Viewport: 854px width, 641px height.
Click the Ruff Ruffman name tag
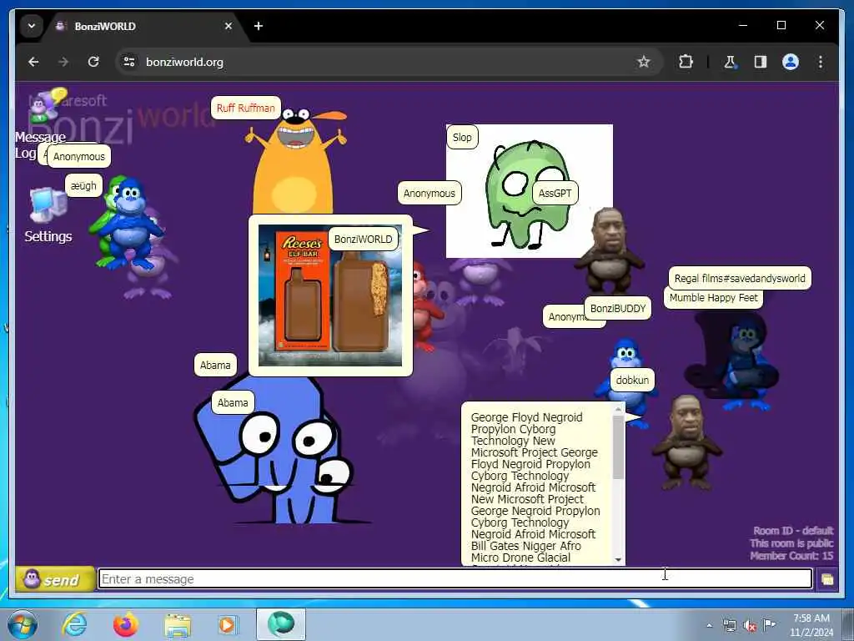[246, 108]
